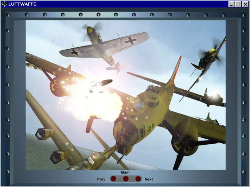The image size is (250, 187).
Task: Maximize the LUFTWAFFE window
Action: click(x=238, y=4)
